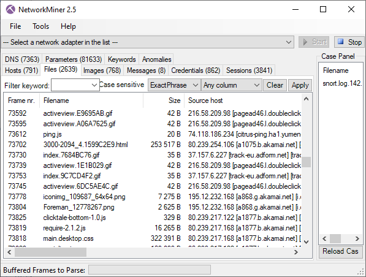Sort by the Size column header
Image resolution: width=366 pixels, height=277 pixels.
[164, 101]
